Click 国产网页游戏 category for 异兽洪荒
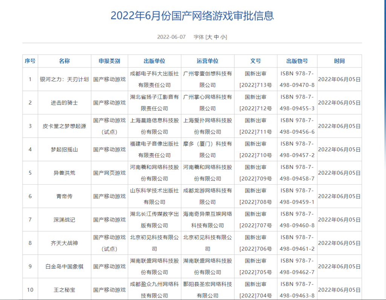Image resolution: width=386 pixels, height=300 pixels. pos(109,173)
